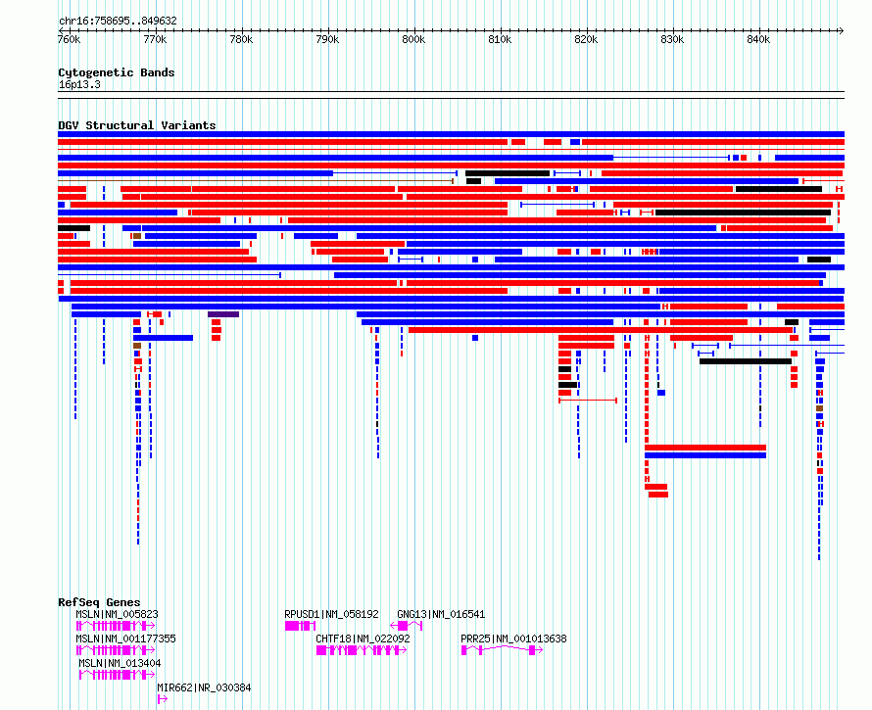Click the topmost full-width blue variant bar

click(451, 134)
